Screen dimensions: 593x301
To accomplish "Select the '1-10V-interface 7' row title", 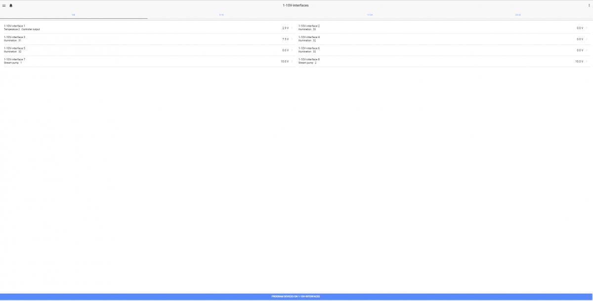I will pyautogui.click(x=14, y=59).
